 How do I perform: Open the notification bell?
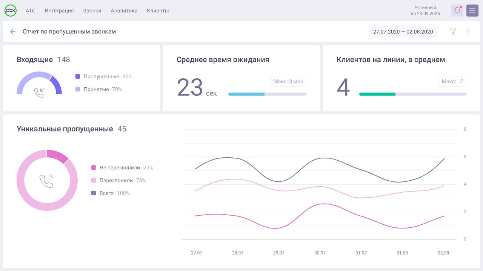(457, 10)
